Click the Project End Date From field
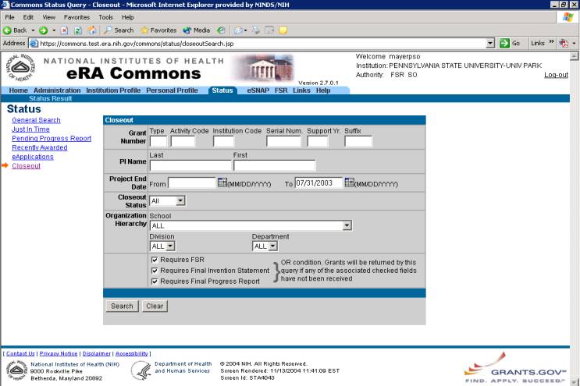The image size is (580, 386). tap(191, 182)
